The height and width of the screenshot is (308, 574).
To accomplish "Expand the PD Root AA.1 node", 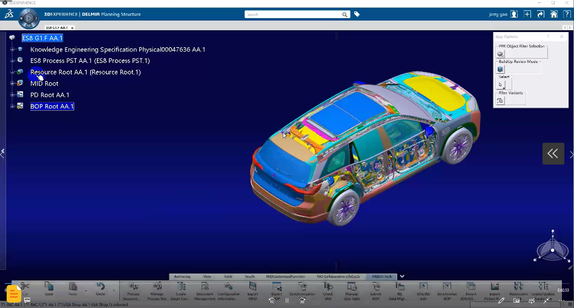I will tap(12, 95).
